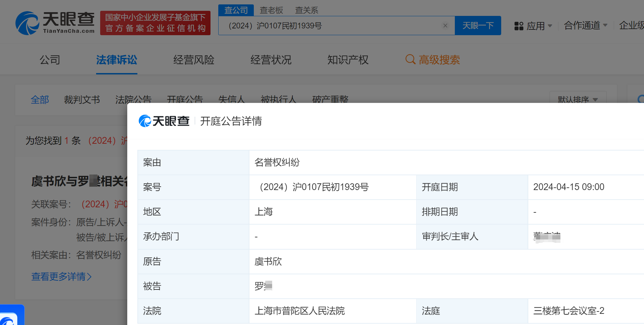Screen dimensions: 644x325
Task: Click the red official credit agency badge
Action: [x=155, y=23]
